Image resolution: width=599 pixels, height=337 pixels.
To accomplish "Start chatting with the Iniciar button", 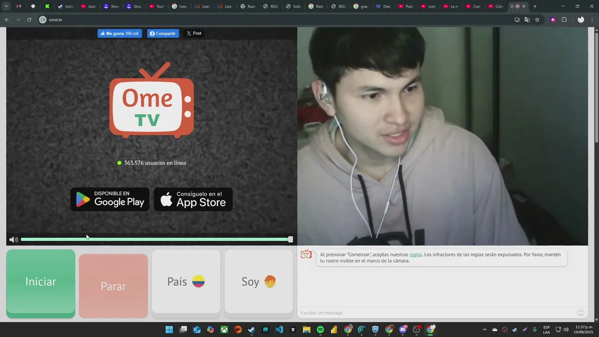I will coord(41,283).
